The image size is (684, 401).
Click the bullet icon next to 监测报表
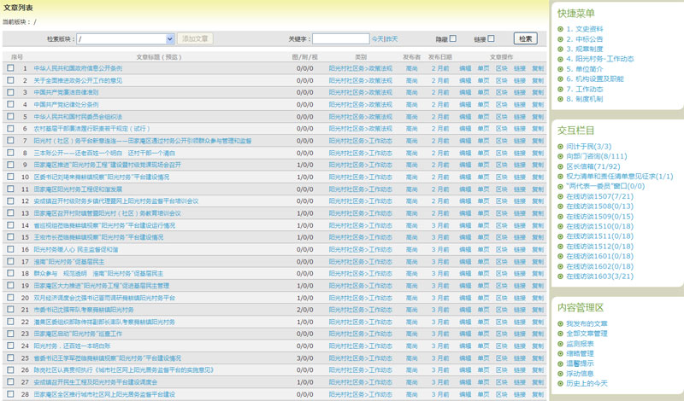[x=560, y=344]
